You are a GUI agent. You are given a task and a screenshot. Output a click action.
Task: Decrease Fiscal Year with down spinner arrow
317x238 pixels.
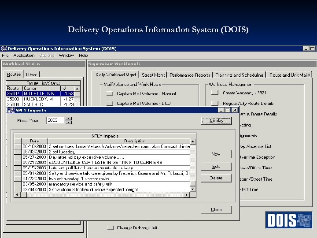[x=69, y=122]
